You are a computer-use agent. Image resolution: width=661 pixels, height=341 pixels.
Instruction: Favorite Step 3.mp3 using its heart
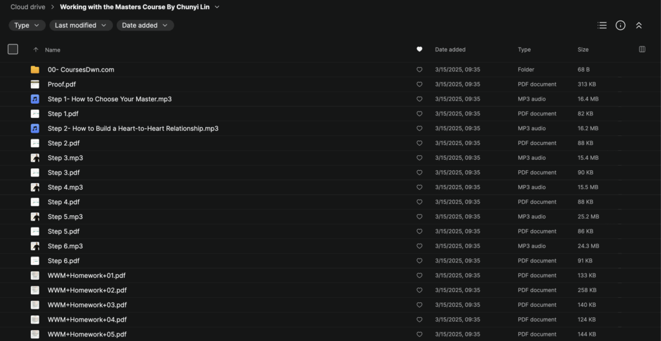(x=419, y=158)
